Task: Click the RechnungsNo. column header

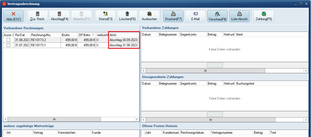Action: click(x=45, y=35)
